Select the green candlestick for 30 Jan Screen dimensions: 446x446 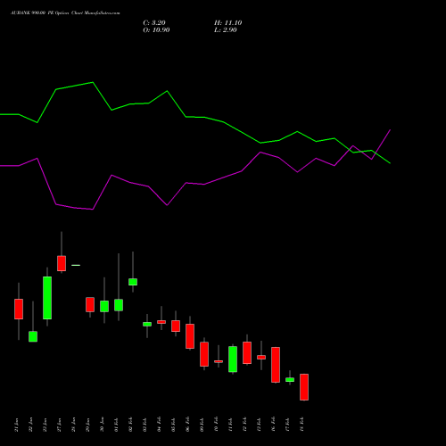tap(104, 306)
